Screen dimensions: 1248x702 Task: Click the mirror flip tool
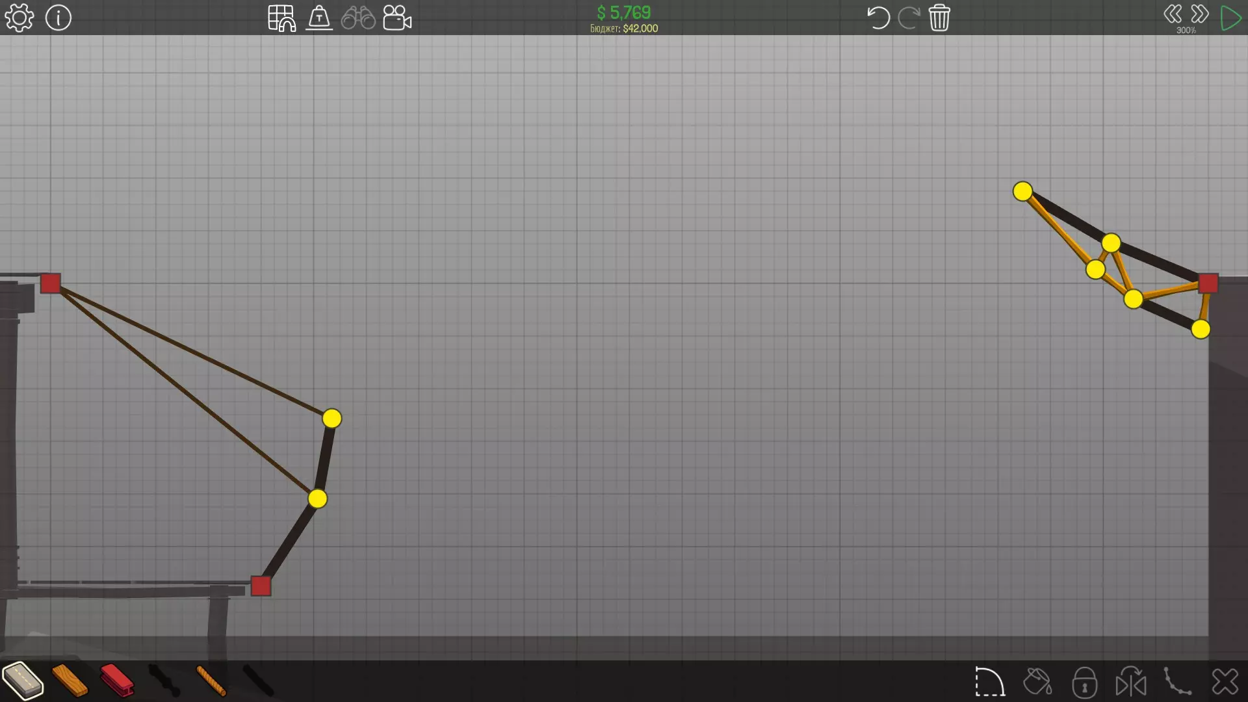(x=1131, y=682)
